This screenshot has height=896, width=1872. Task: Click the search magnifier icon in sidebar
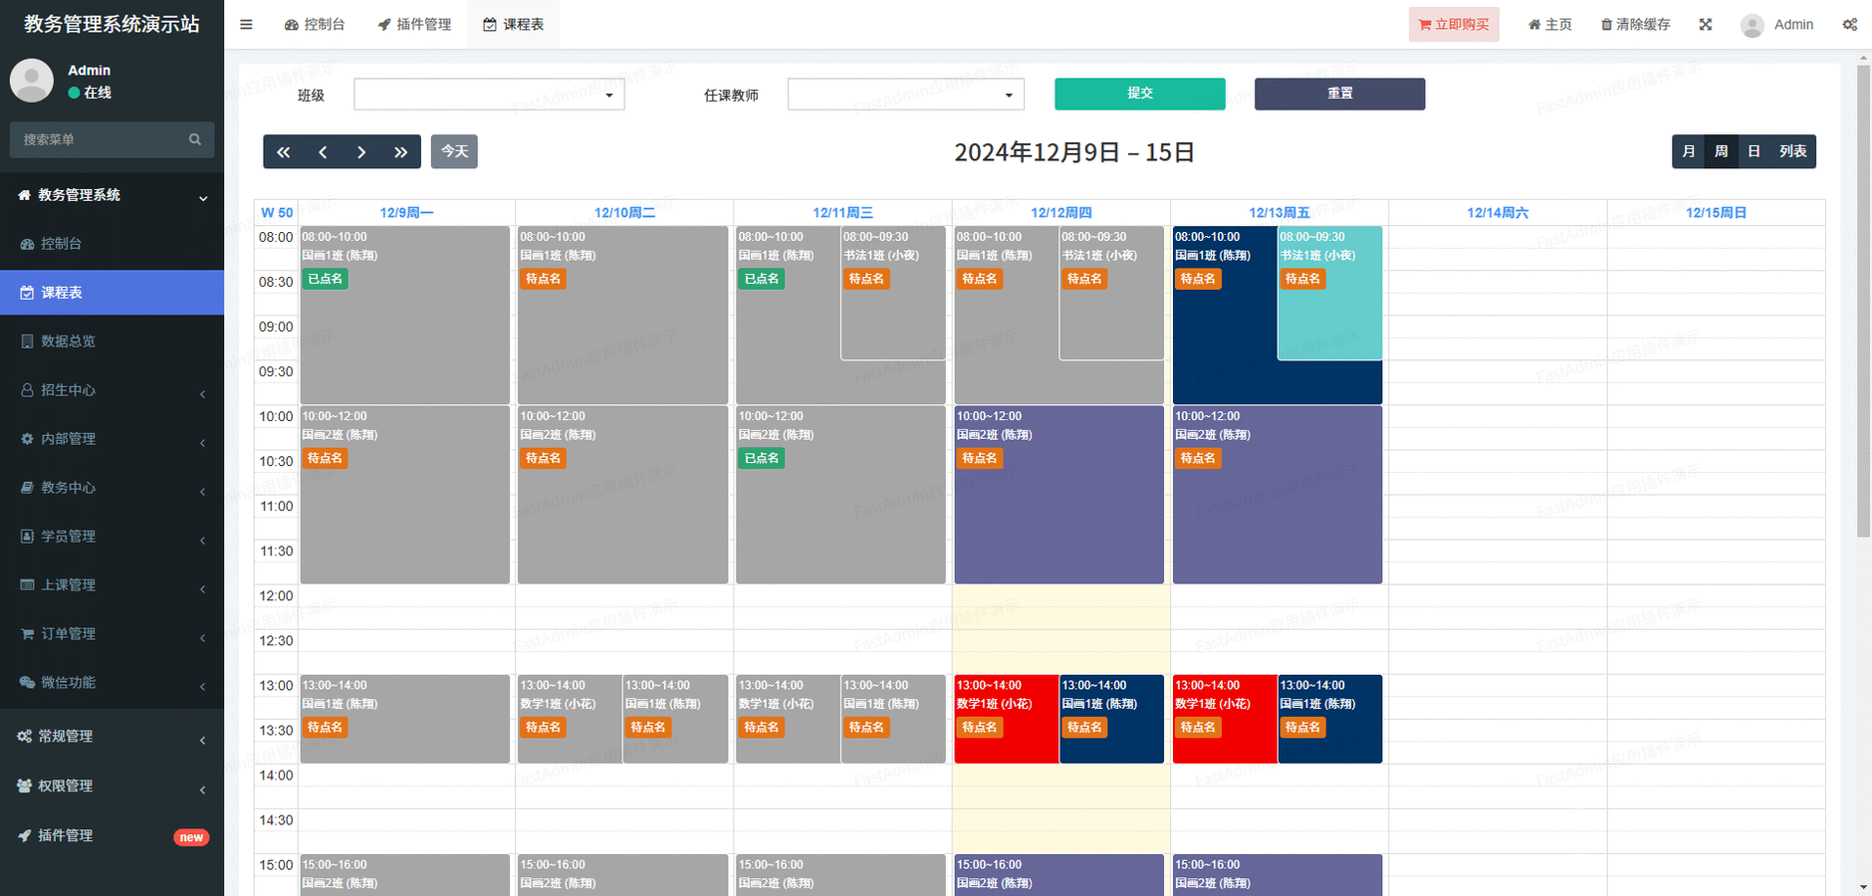click(195, 139)
